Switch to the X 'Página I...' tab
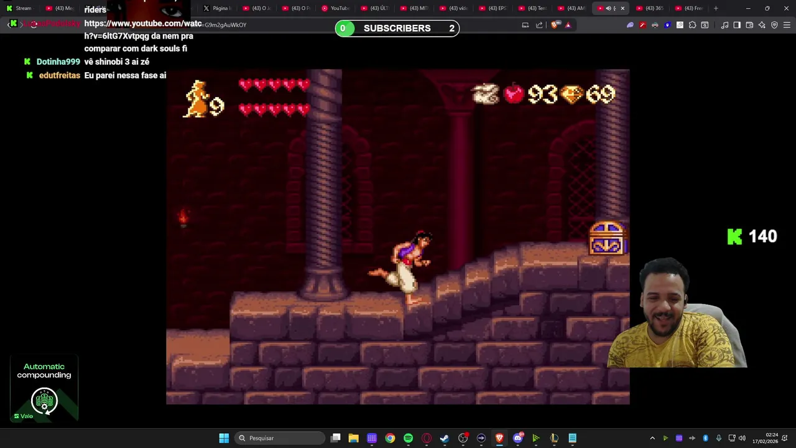 coord(217,8)
